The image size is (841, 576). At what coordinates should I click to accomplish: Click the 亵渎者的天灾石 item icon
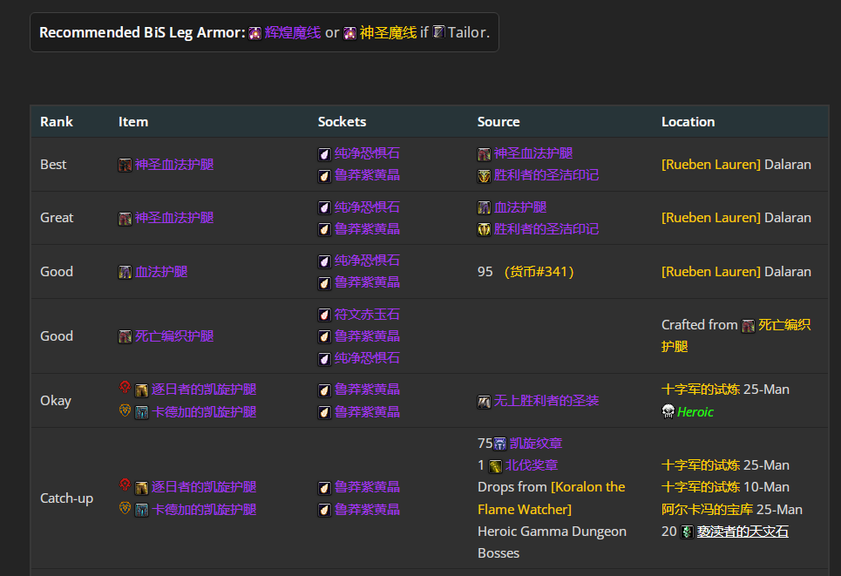687,532
